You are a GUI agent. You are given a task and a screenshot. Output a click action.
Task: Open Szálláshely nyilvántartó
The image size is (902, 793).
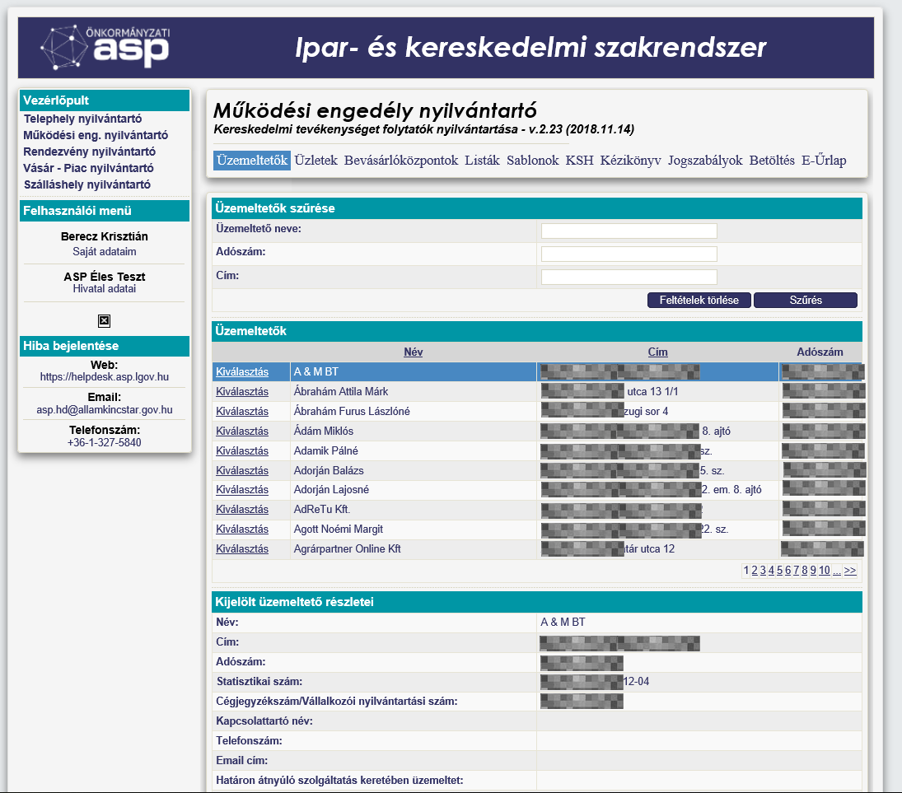pos(86,184)
